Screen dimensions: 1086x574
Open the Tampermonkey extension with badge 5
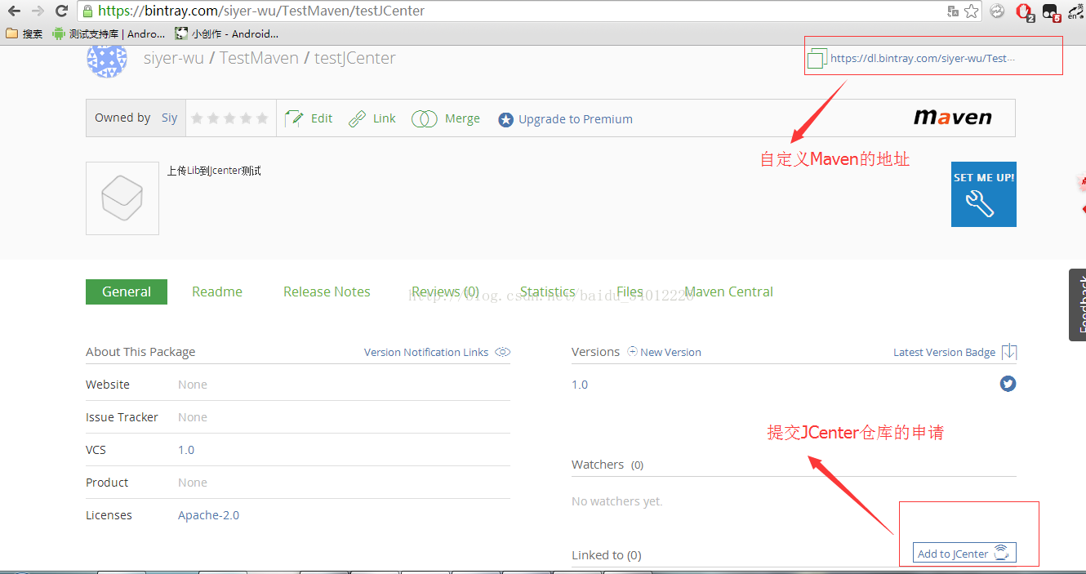click(1051, 11)
